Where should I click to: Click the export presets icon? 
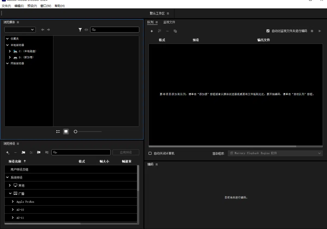click(x=46, y=152)
